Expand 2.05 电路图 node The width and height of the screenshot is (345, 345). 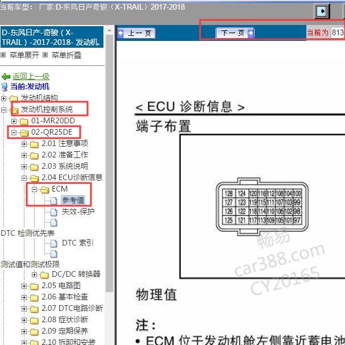point(24,286)
